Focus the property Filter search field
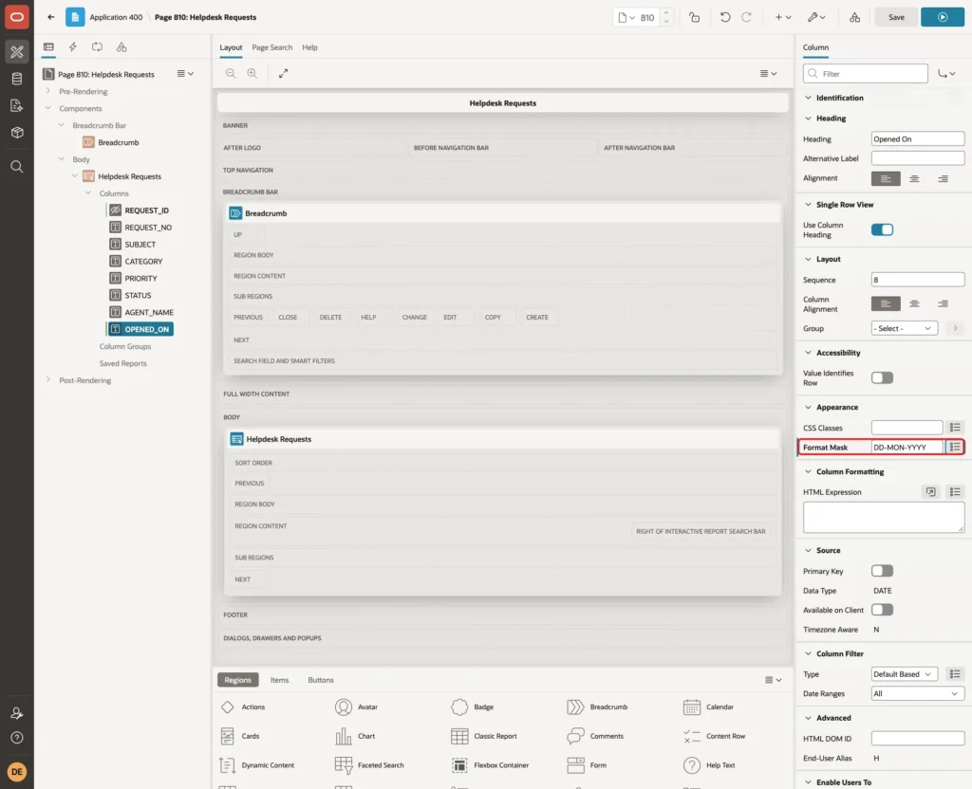 click(866, 74)
